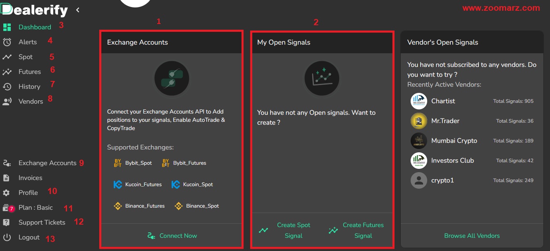The image size is (550, 251).
Task: Click the Bybit_Spot exchange logo
Action: tap(117, 163)
